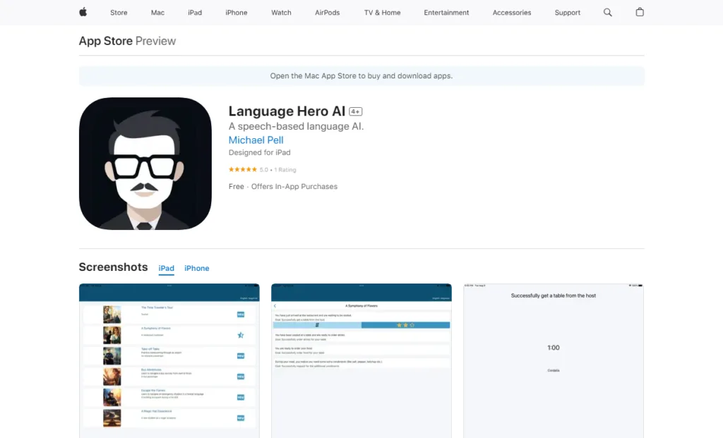Click the Language Hero AI title
The image size is (723, 438).
(287, 111)
